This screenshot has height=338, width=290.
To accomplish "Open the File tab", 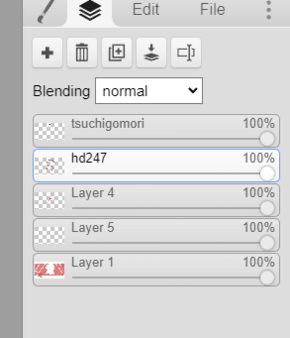I will [x=212, y=10].
